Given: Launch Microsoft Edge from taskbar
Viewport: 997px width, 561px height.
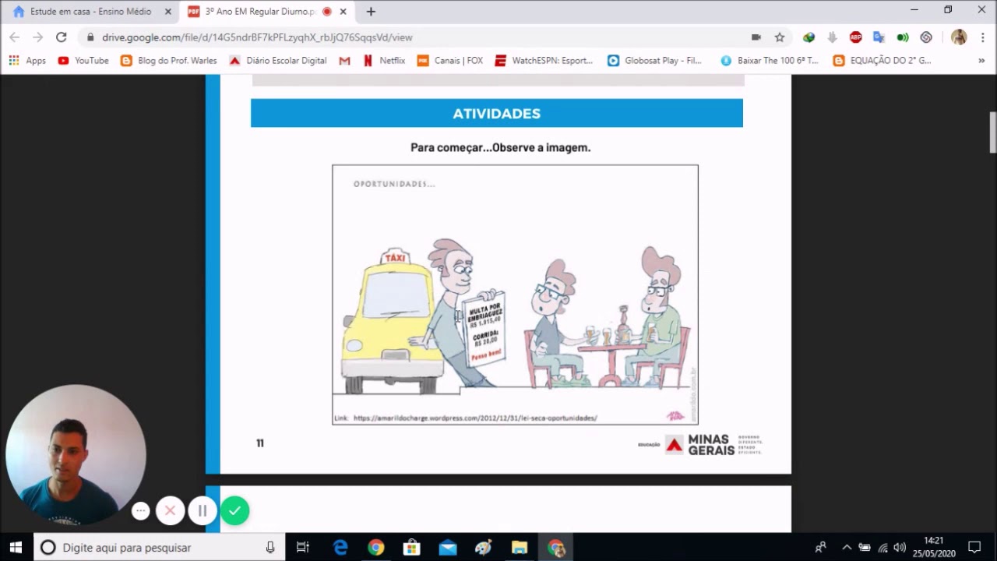Looking at the screenshot, I should 340,547.
